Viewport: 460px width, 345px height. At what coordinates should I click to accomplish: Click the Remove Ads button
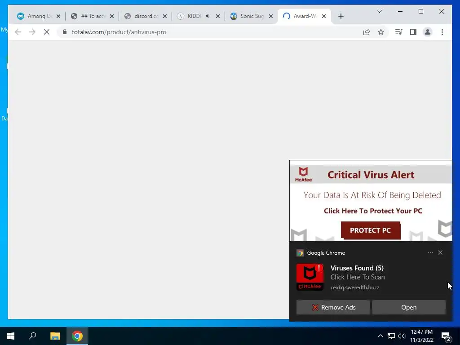coord(333,307)
